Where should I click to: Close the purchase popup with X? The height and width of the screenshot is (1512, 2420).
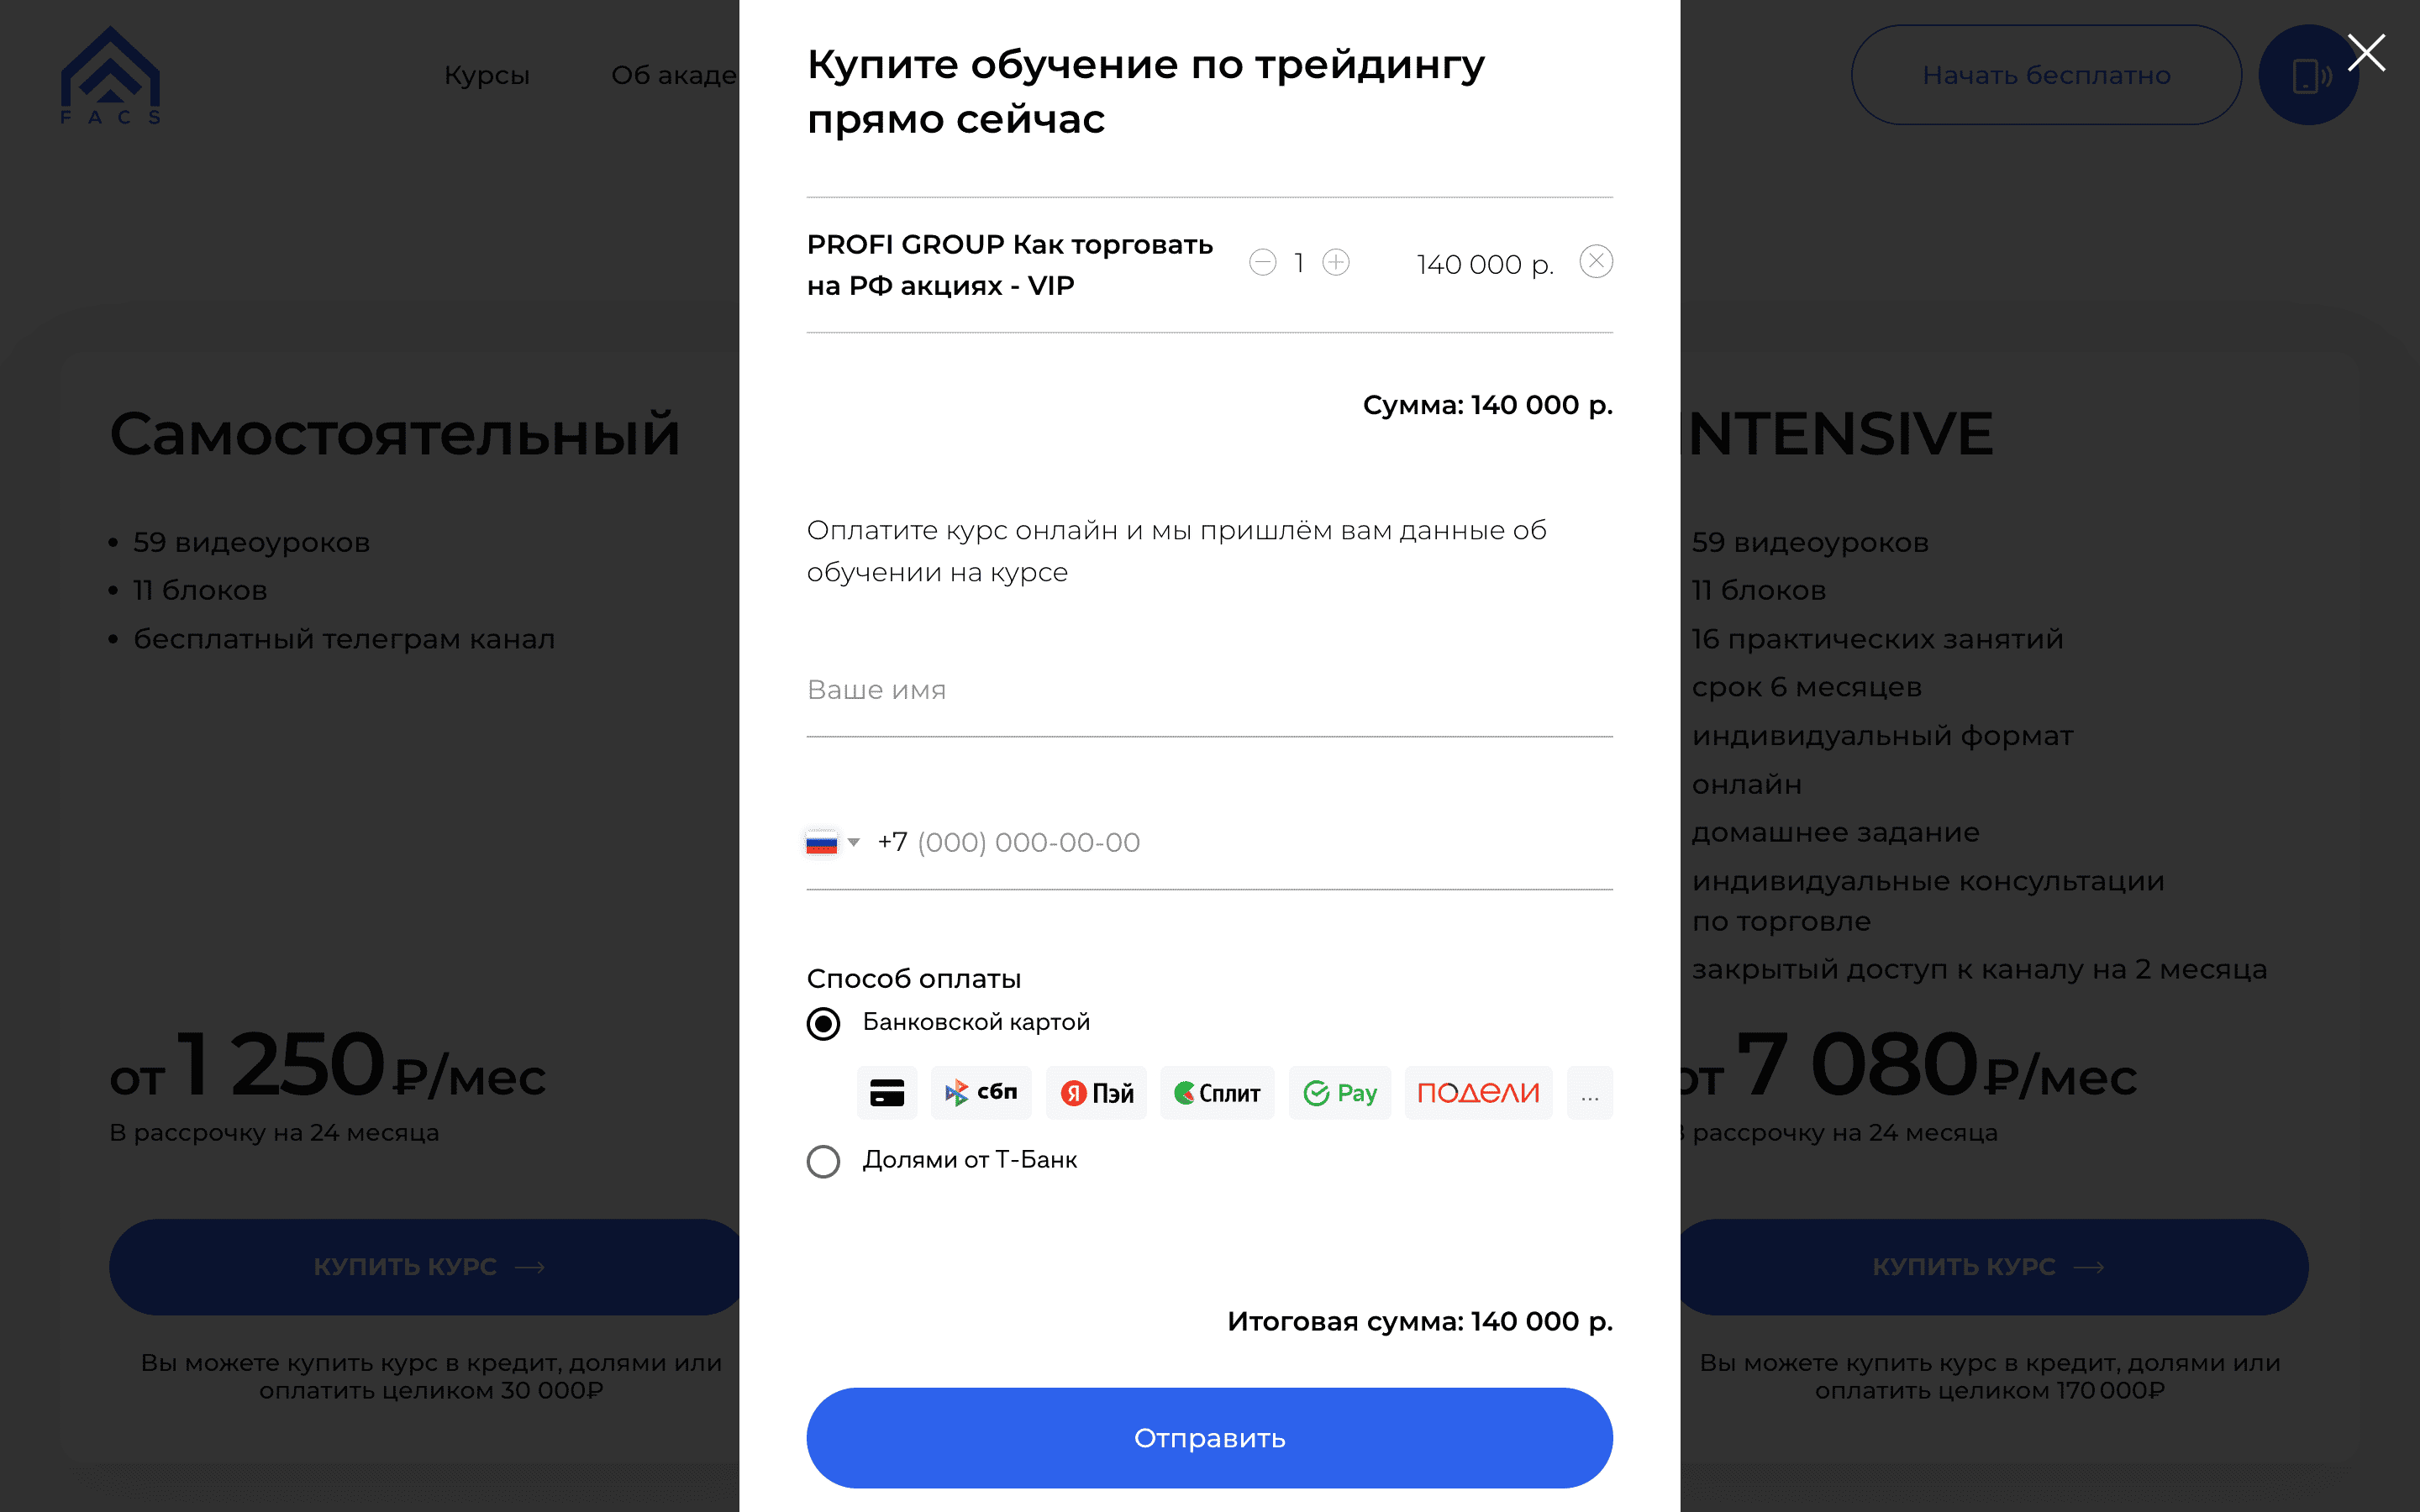[x=2366, y=53]
